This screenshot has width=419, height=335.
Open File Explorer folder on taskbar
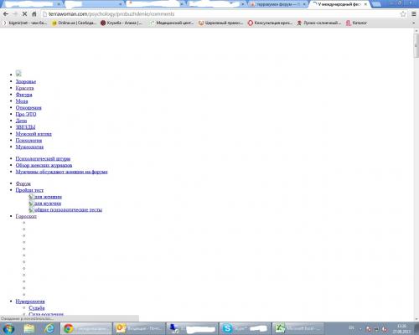(29, 328)
